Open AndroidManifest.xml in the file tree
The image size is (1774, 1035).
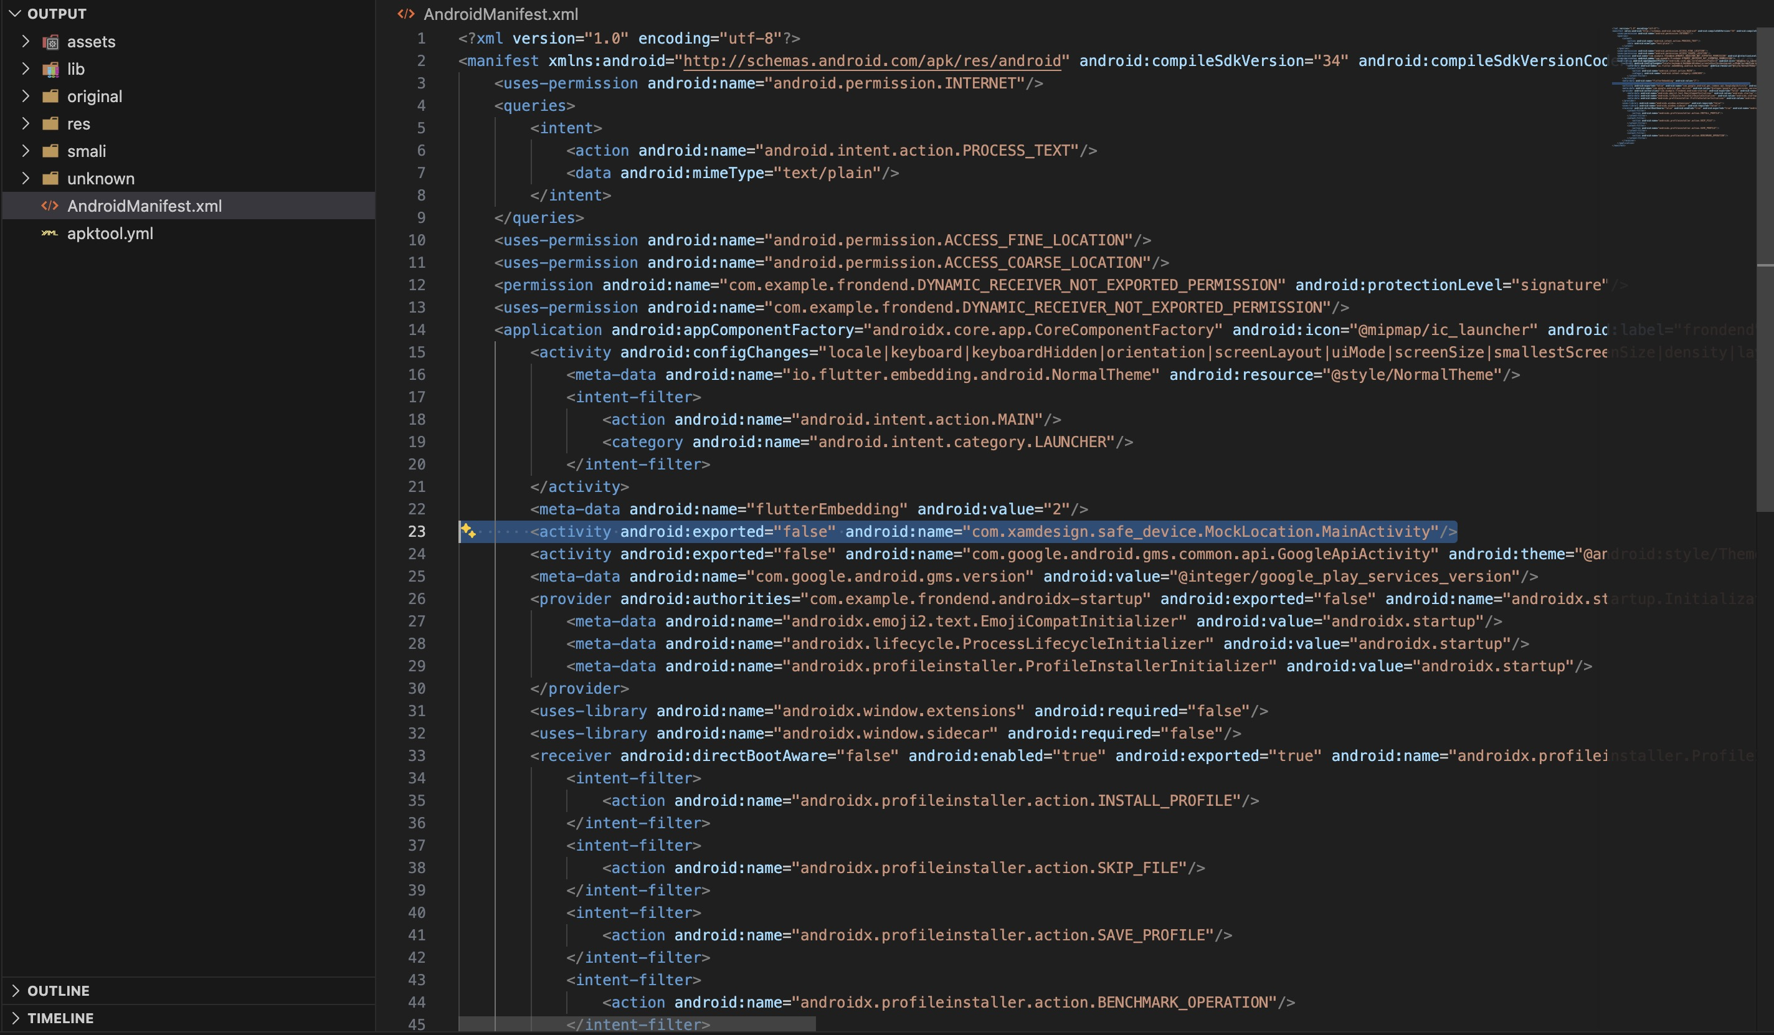(x=189, y=206)
